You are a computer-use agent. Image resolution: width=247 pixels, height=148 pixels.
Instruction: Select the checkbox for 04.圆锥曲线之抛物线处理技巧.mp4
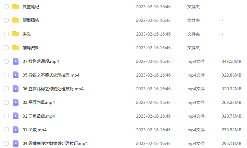click(x=6, y=143)
